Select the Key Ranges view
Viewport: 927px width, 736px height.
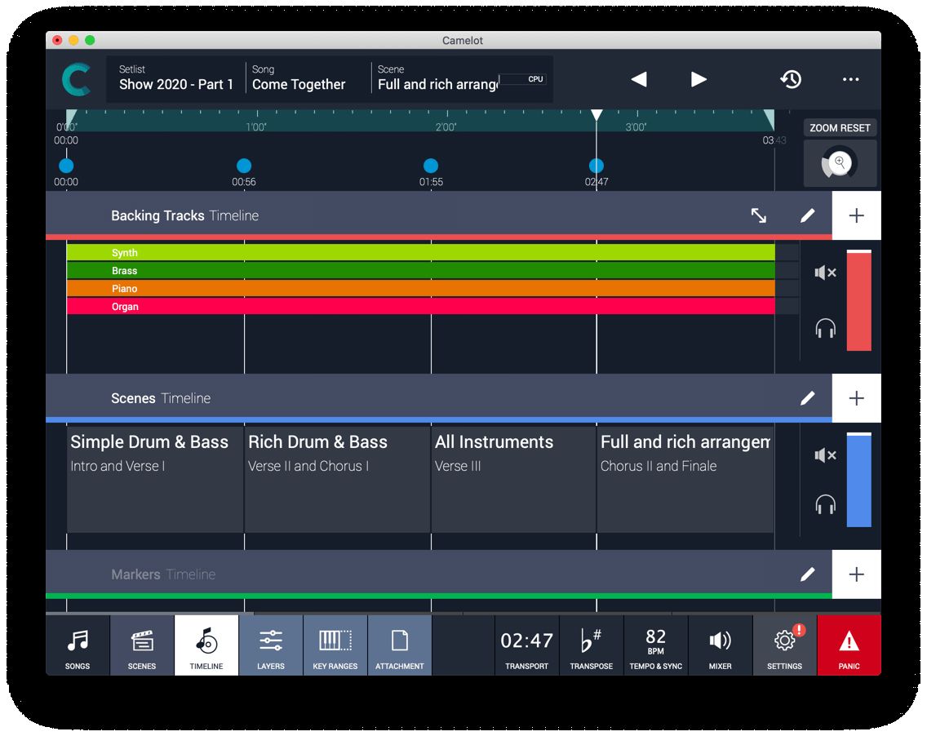point(335,645)
